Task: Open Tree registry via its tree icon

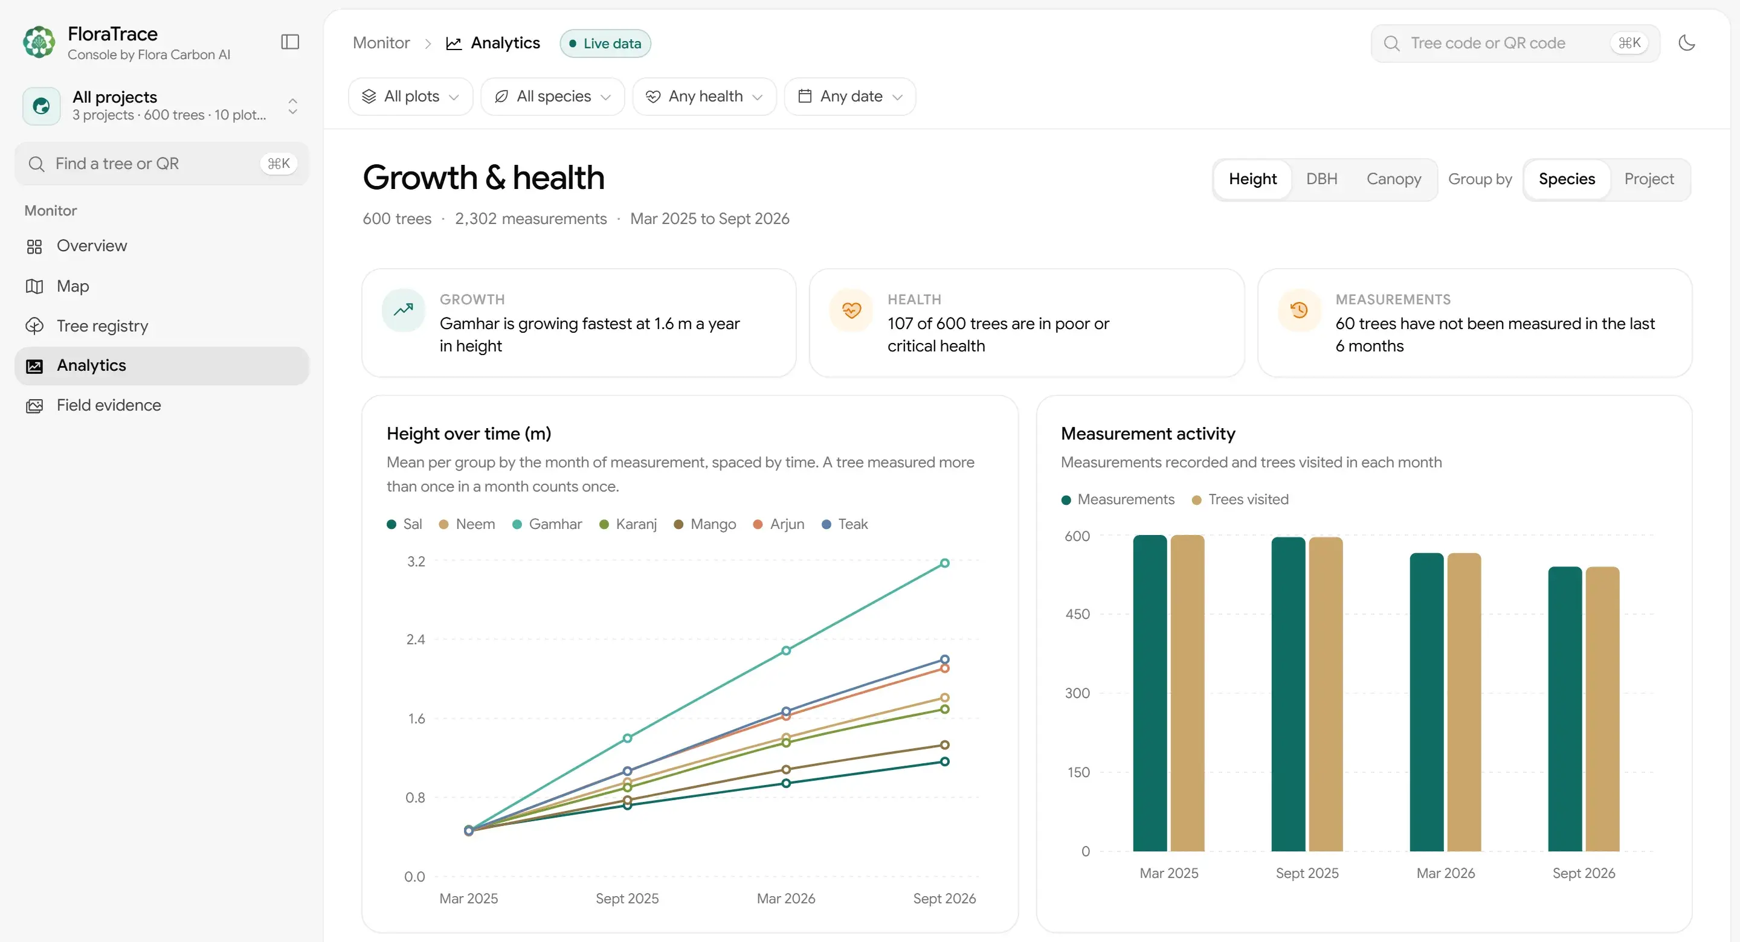Action: [x=34, y=326]
